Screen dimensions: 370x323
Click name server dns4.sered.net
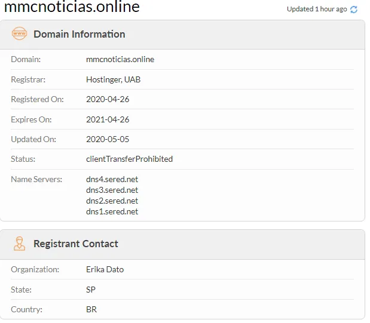[x=112, y=179]
